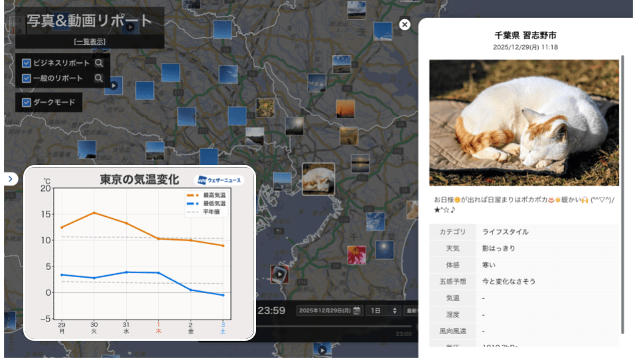637x358 pixels.
Task: Uncheck the ビジネスリポート checkbox
Action: (27, 63)
